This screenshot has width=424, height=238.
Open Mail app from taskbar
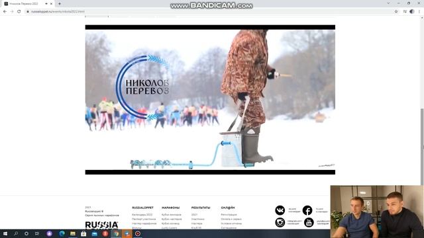[94, 233]
